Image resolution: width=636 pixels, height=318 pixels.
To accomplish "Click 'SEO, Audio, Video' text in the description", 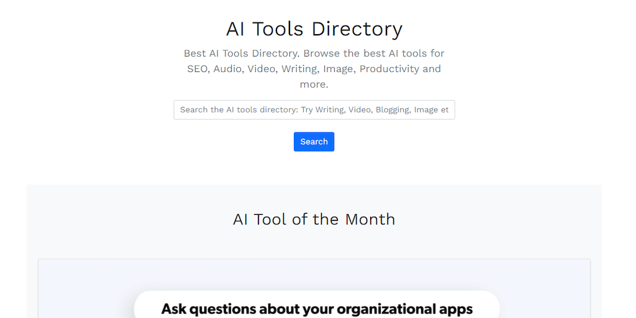I will 231,69.
